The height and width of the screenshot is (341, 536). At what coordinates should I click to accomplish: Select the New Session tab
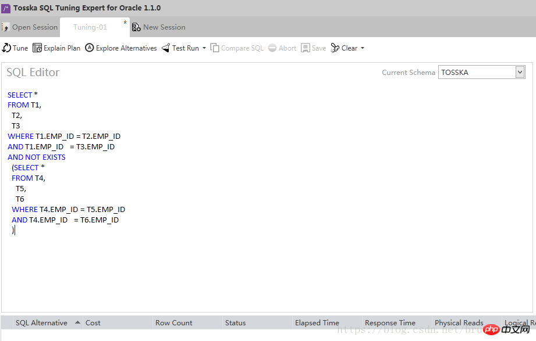[x=159, y=27]
